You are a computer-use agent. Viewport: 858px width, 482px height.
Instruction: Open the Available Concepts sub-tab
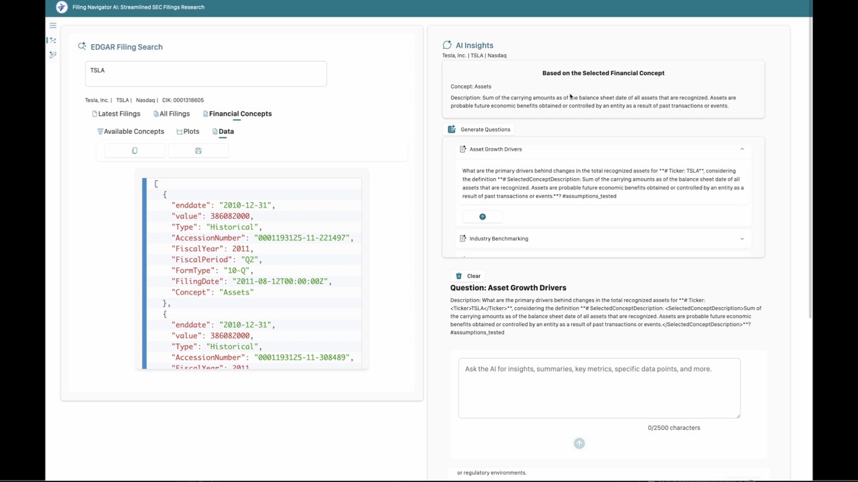(131, 131)
